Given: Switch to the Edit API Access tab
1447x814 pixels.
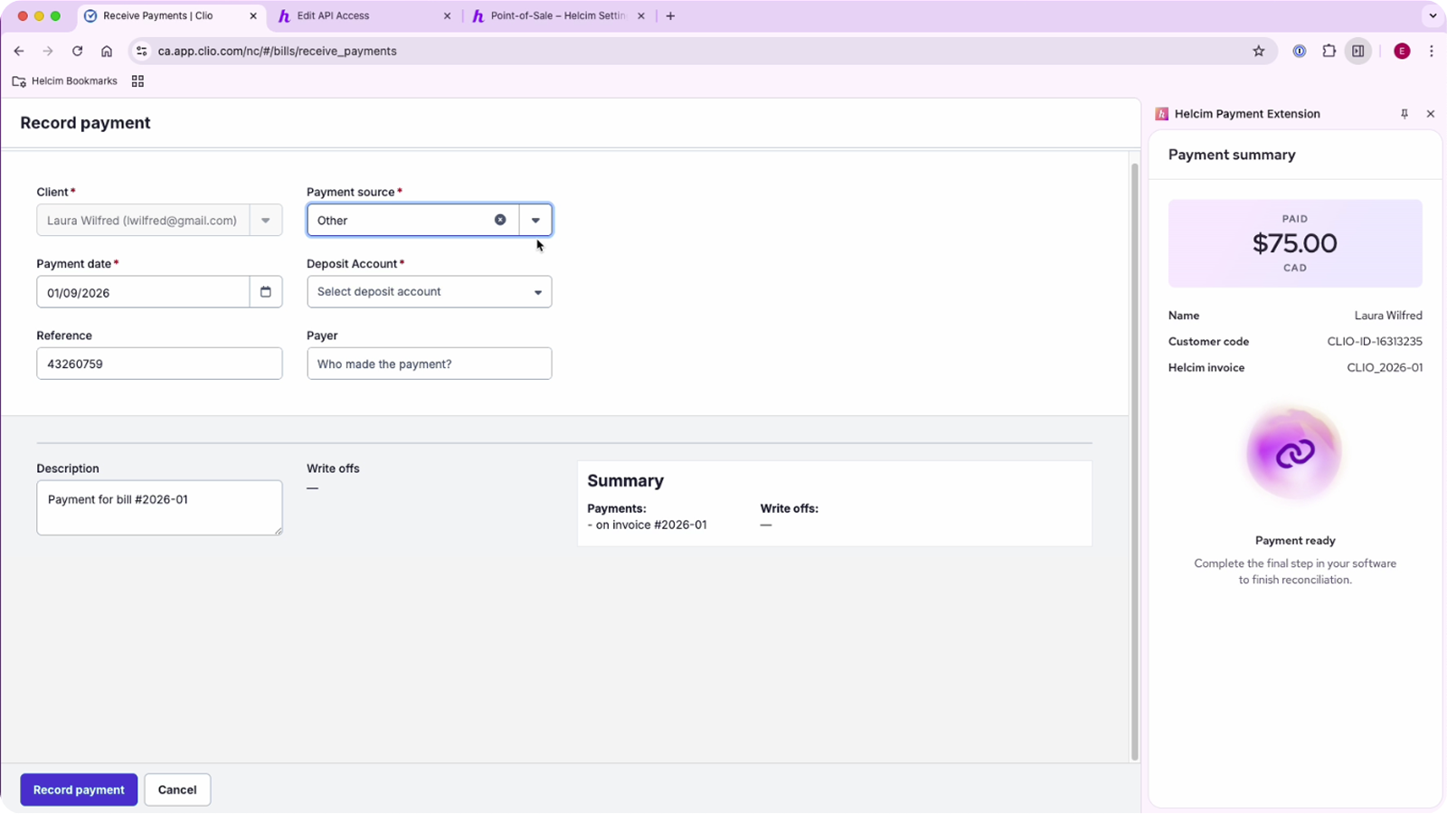Looking at the screenshot, I should (x=362, y=16).
